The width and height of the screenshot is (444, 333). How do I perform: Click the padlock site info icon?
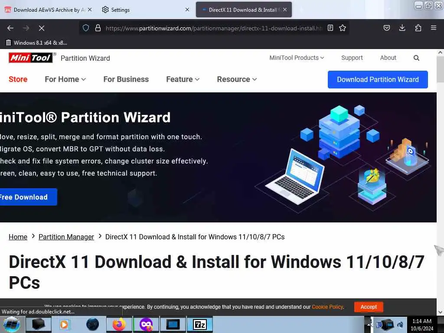pyautogui.click(x=98, y=28)
